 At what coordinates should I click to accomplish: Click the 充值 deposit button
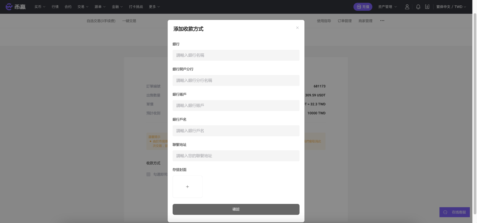[363, 7]
